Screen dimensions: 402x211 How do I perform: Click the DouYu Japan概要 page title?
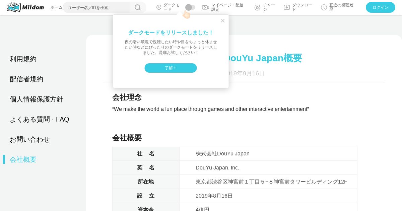[263, 58]
